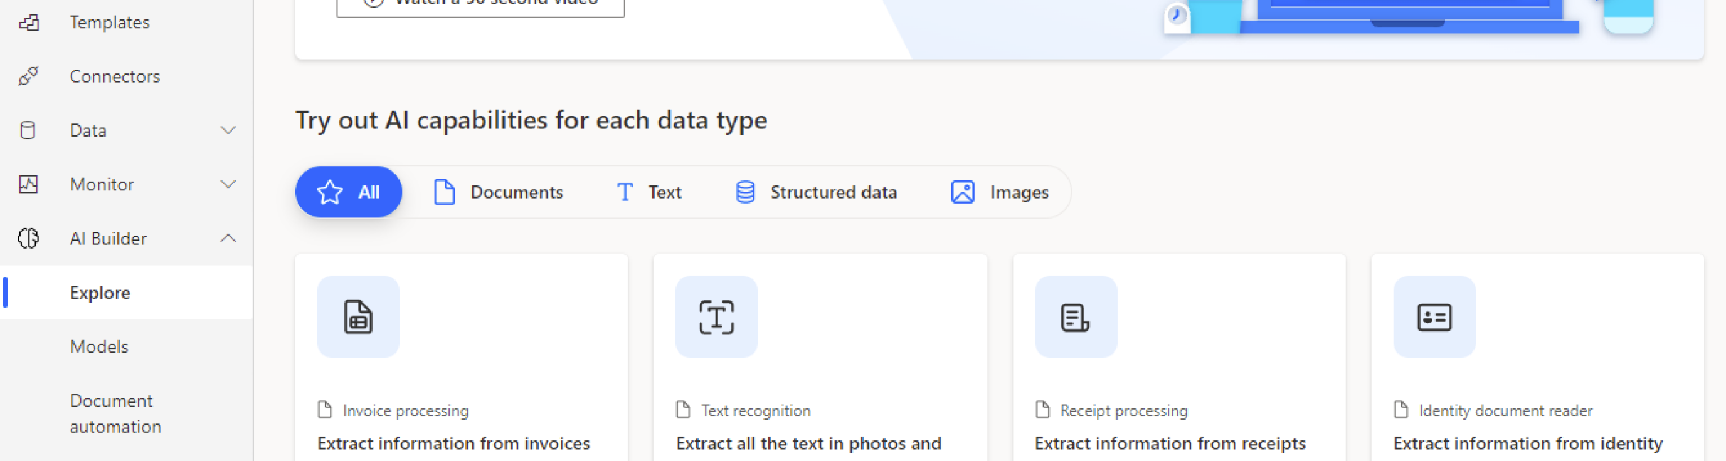Screen dimensions: 1726x461
Task: Switch to the Documents filter tab
Action: [498, 192]
